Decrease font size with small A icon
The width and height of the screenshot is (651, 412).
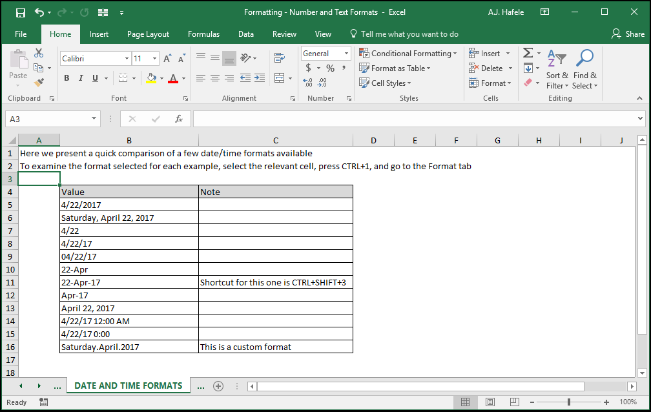tap(181, 59)
